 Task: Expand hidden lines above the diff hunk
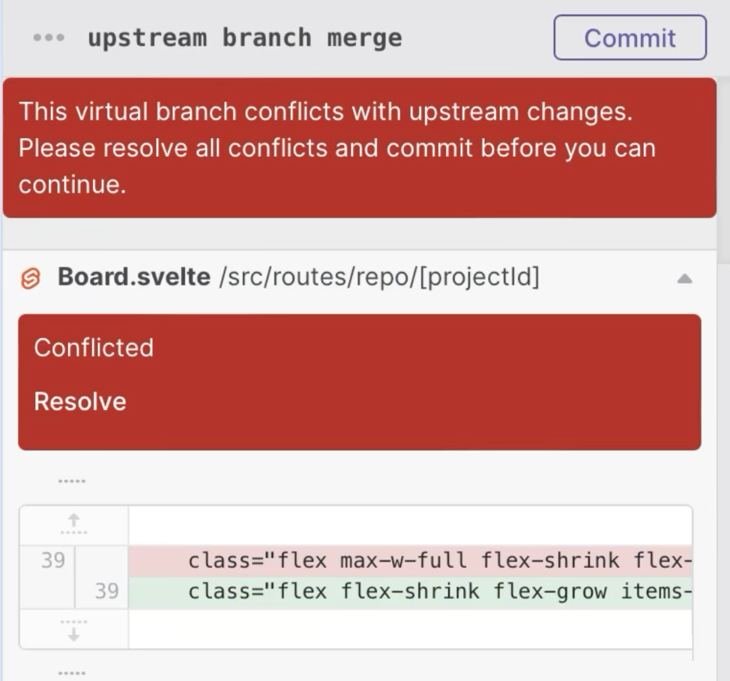coord(74,523)
